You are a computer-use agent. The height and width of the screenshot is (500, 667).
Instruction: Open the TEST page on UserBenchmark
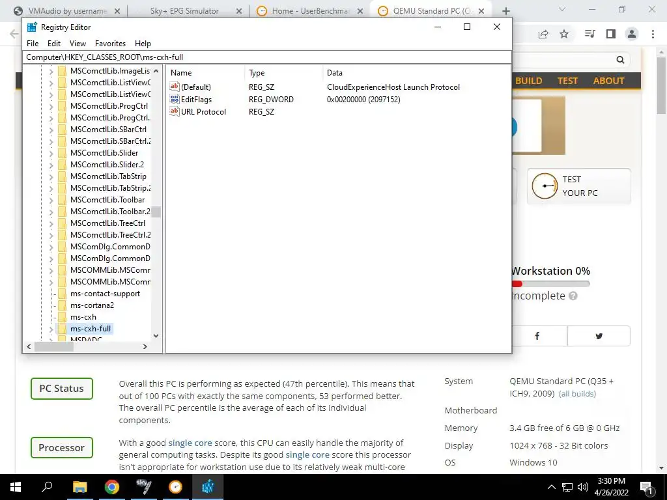click(568, 81)
